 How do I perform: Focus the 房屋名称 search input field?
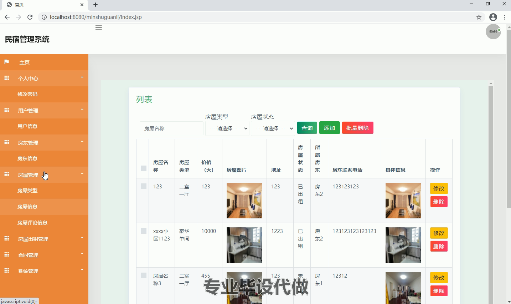pos(171,128)
